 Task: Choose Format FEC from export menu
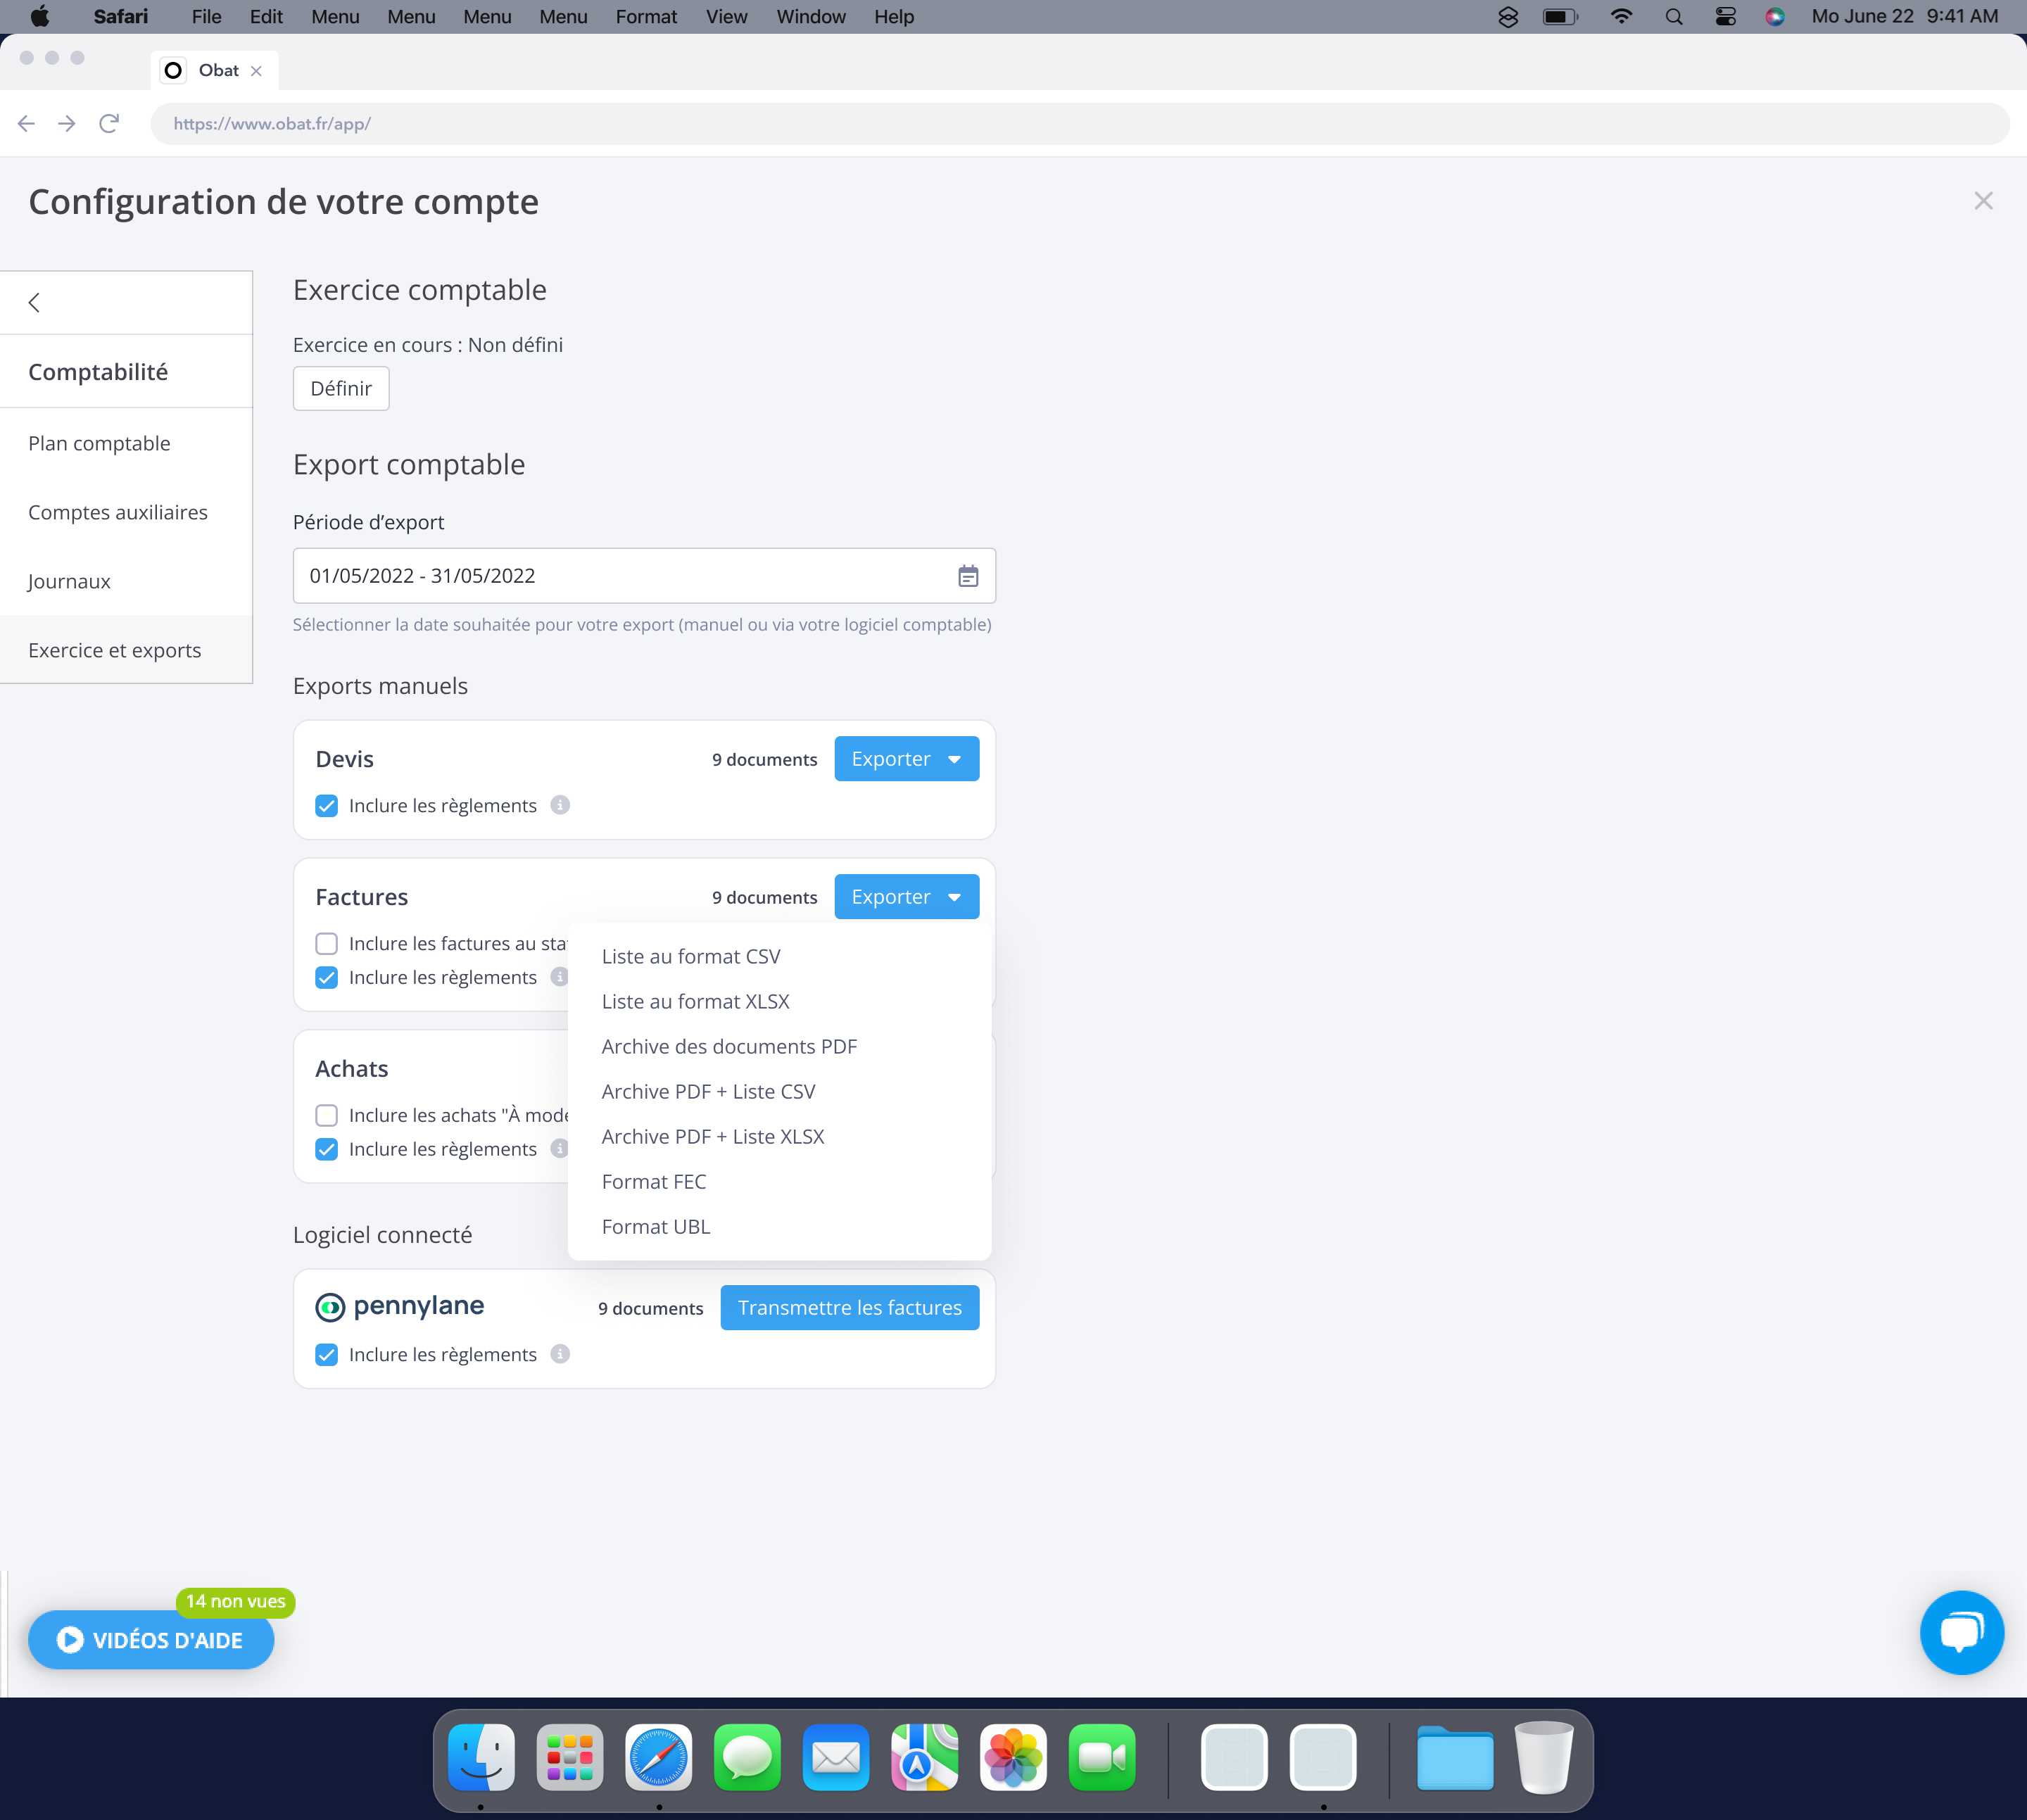point(654,1182)
